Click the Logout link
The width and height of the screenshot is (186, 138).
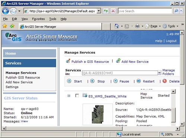pyautogui.click(x=171, y=41)
